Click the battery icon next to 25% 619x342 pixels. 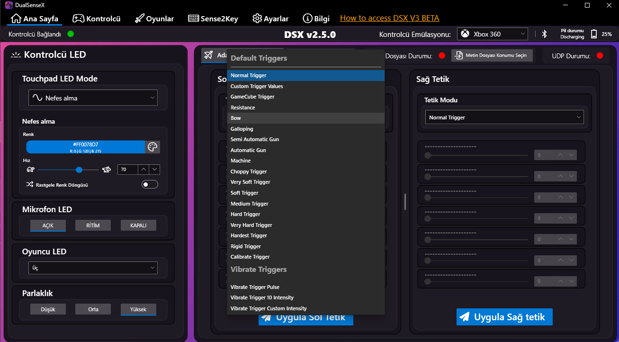[594, 34]
